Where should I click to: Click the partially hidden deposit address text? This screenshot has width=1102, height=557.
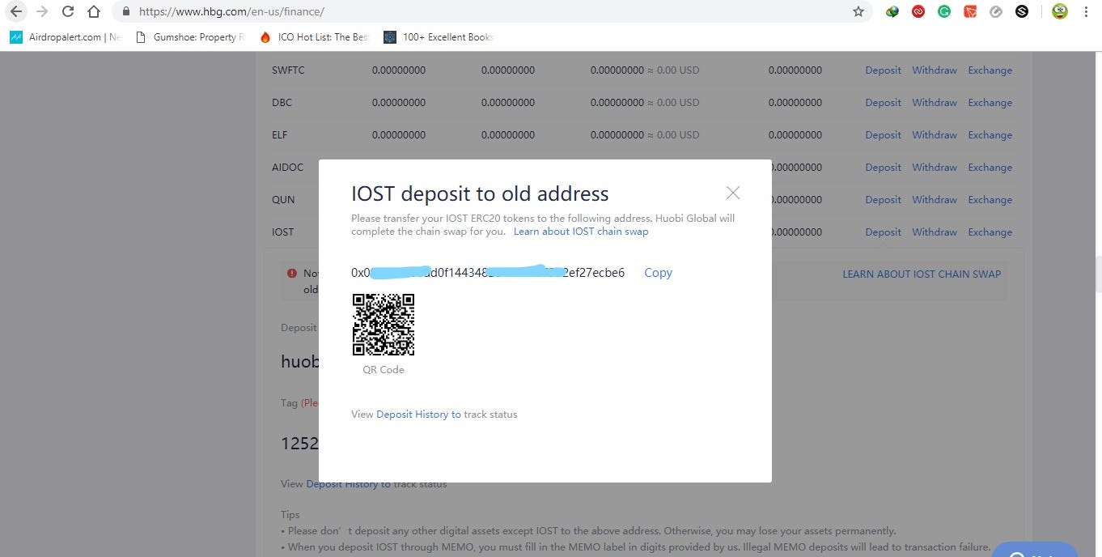[x=488, y=273]
